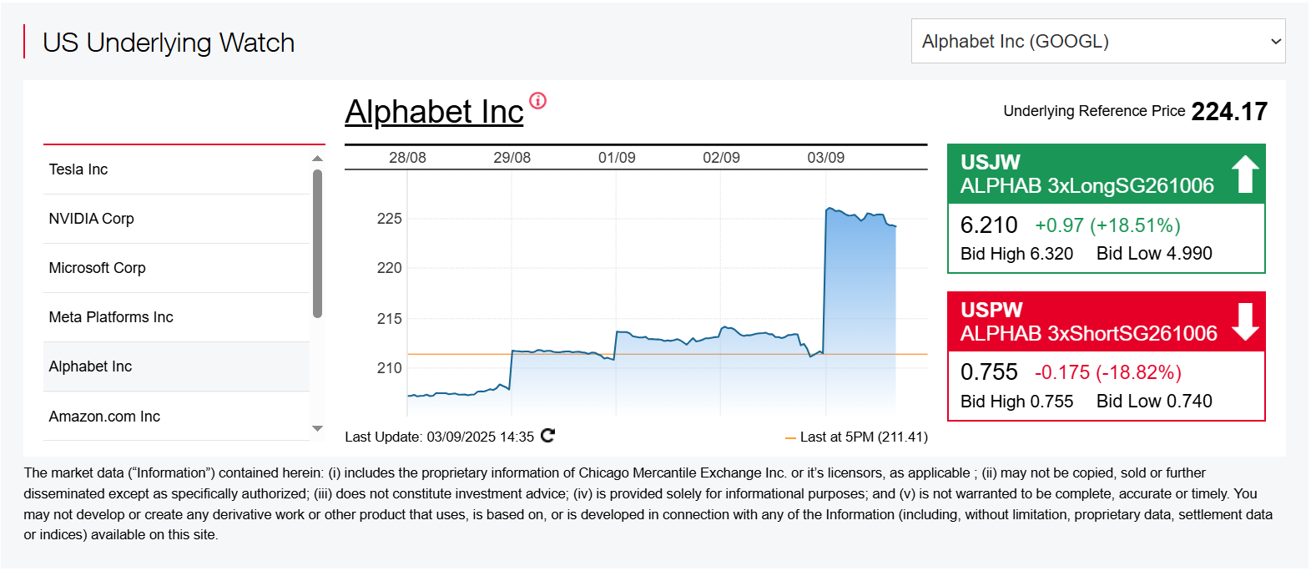
Task: Click the orange Last at 5PM legend
Action: click(x=856, y=437)
